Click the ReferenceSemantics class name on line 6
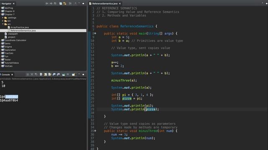 pyautogui.click(x=137, y=26)
